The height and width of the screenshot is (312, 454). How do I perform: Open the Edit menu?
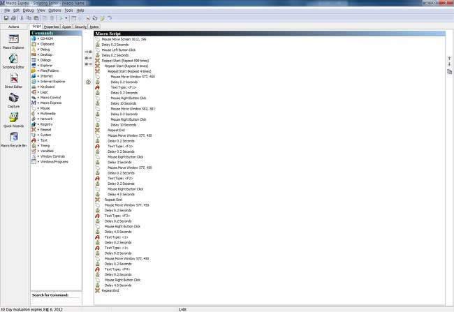[x=16, y=10]
